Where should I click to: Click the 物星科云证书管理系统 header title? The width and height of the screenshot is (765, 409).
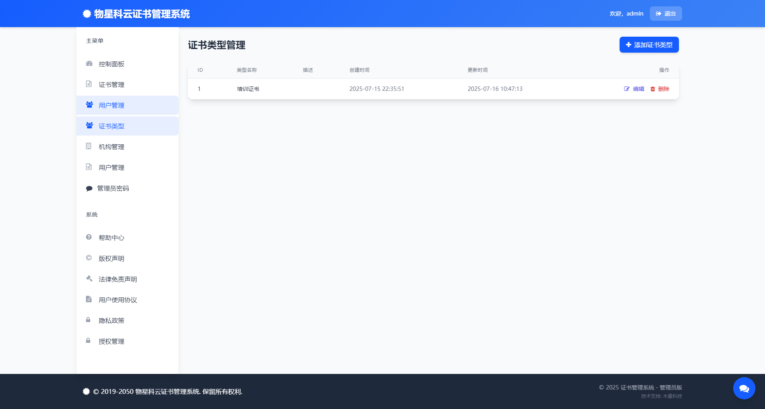point(142,14)
